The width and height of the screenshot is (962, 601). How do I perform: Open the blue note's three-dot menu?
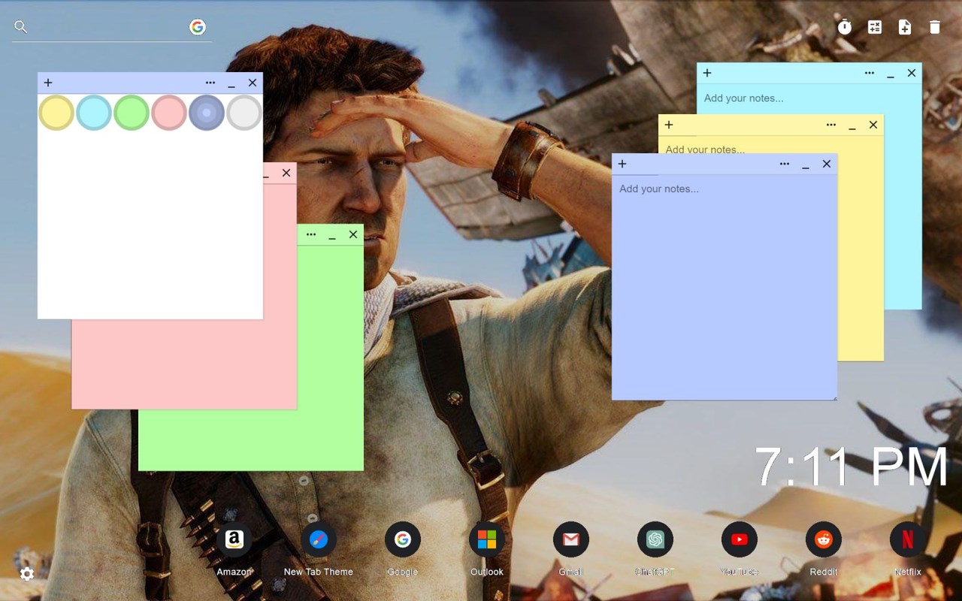tap(785, 164)
